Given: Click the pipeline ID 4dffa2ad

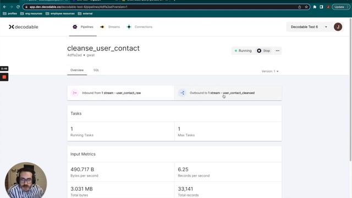Looking at the screenshot, I should coord(74,55).
